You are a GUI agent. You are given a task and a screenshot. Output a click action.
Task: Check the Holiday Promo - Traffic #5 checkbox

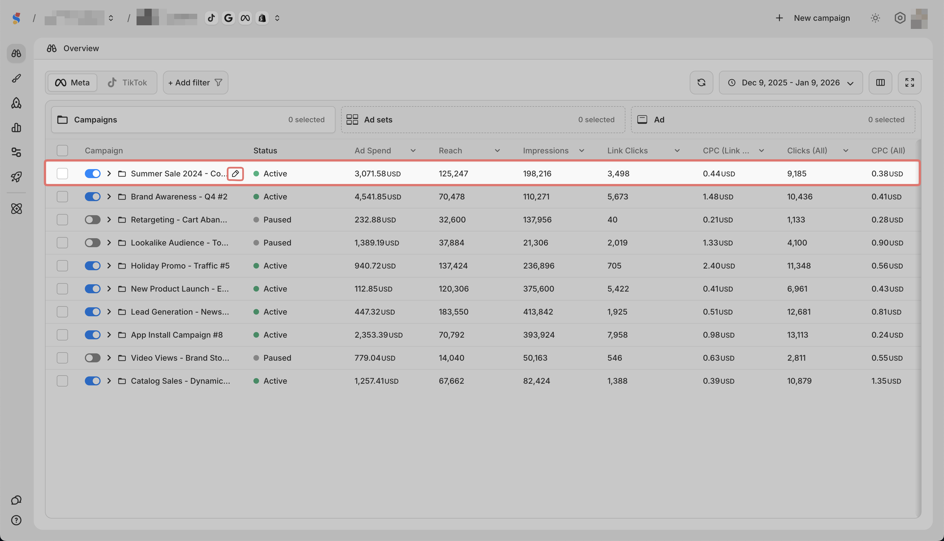pos(62,266)
